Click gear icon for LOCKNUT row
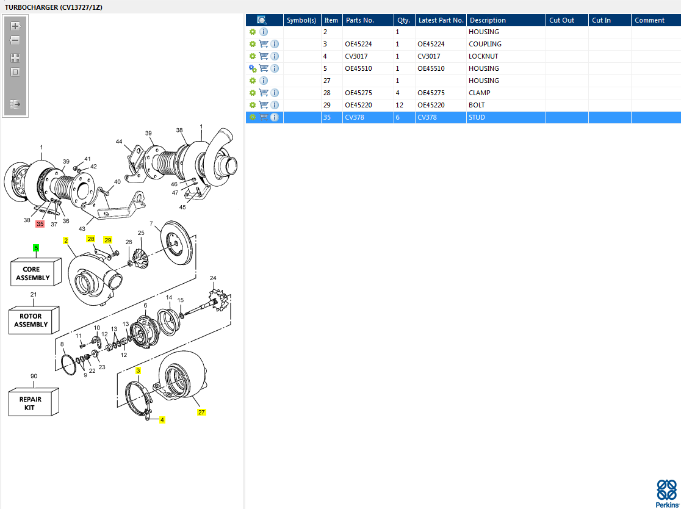The image size is (681, 509). point(253,56)
